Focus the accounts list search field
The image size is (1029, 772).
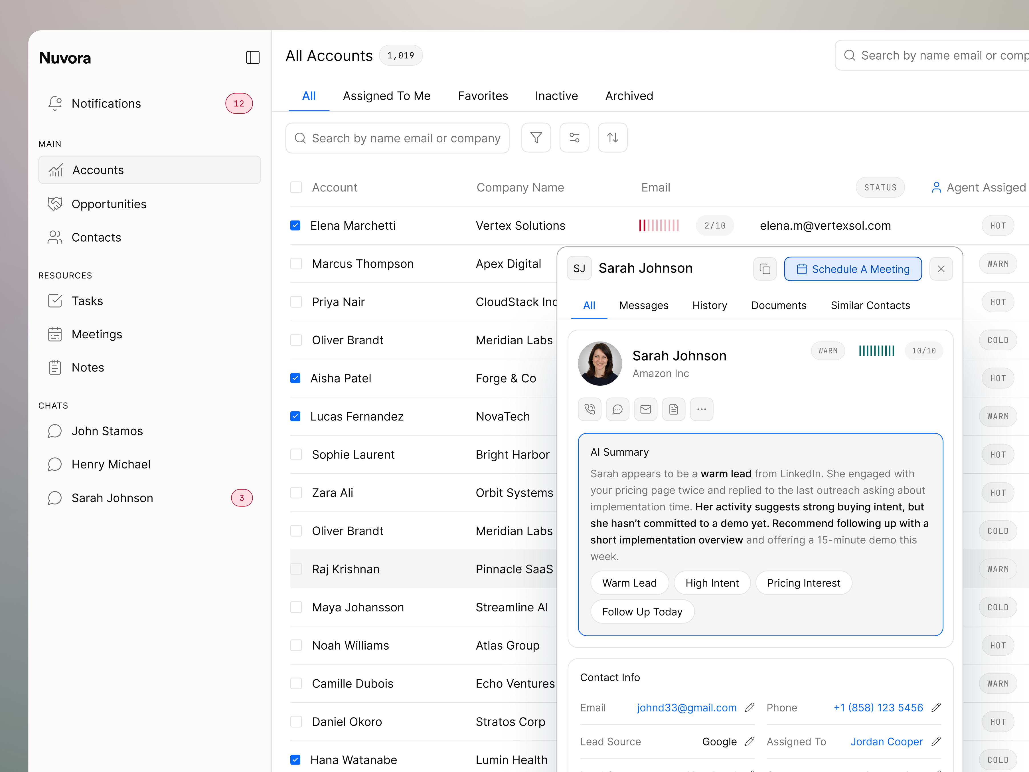point(397,138)
